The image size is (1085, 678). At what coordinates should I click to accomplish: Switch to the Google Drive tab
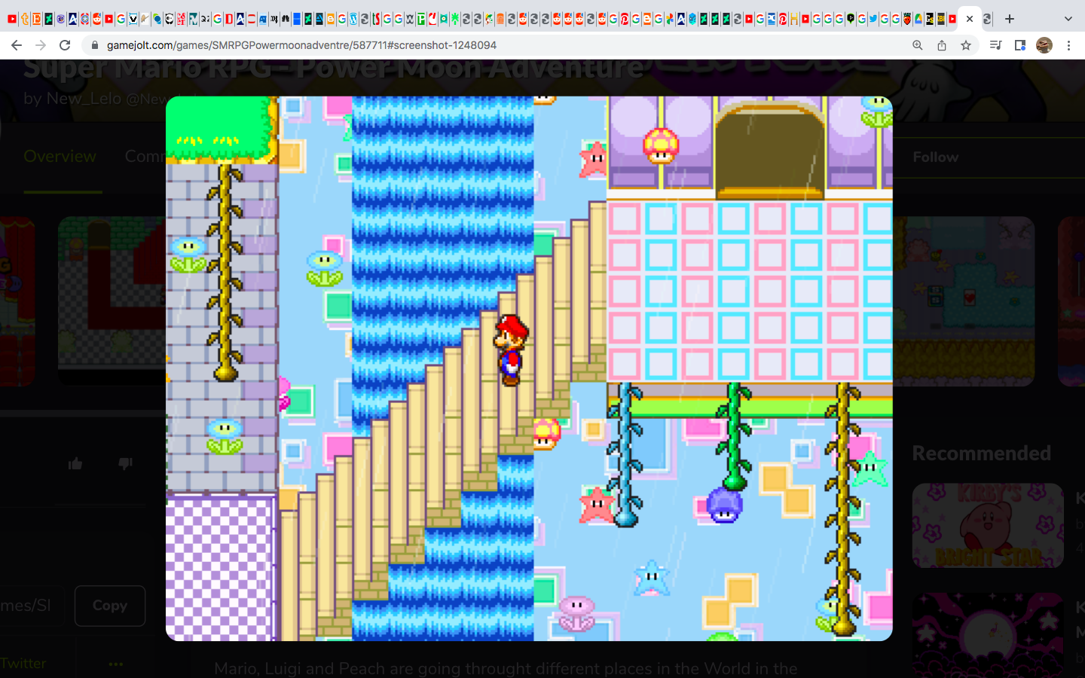coord(918,19)
